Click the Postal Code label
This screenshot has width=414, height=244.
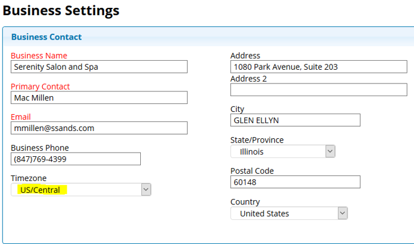click(252, 171)
